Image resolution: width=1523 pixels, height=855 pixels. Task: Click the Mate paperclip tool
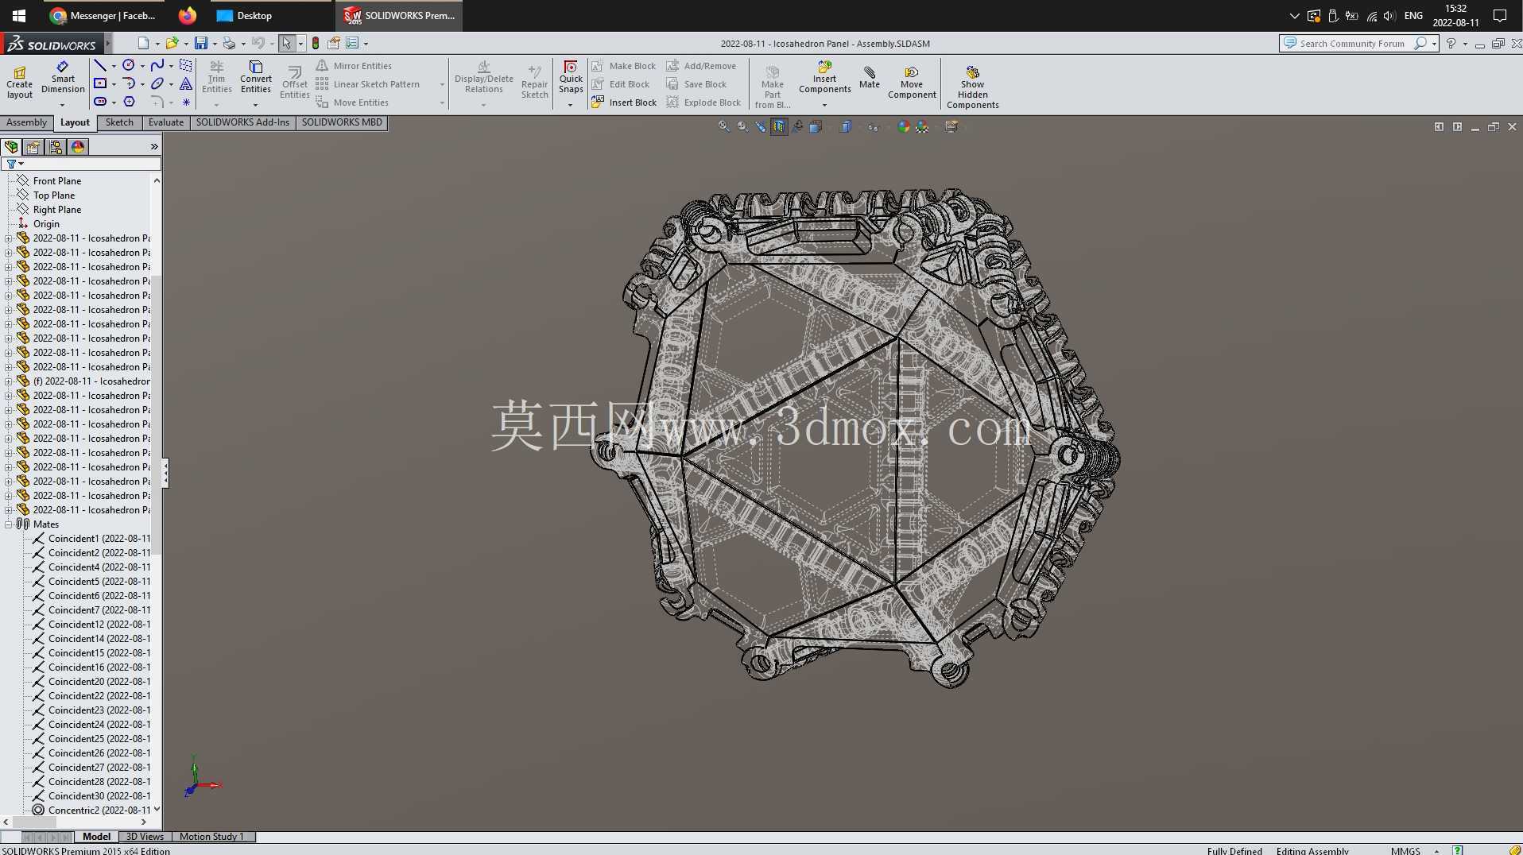click(870, 77)
